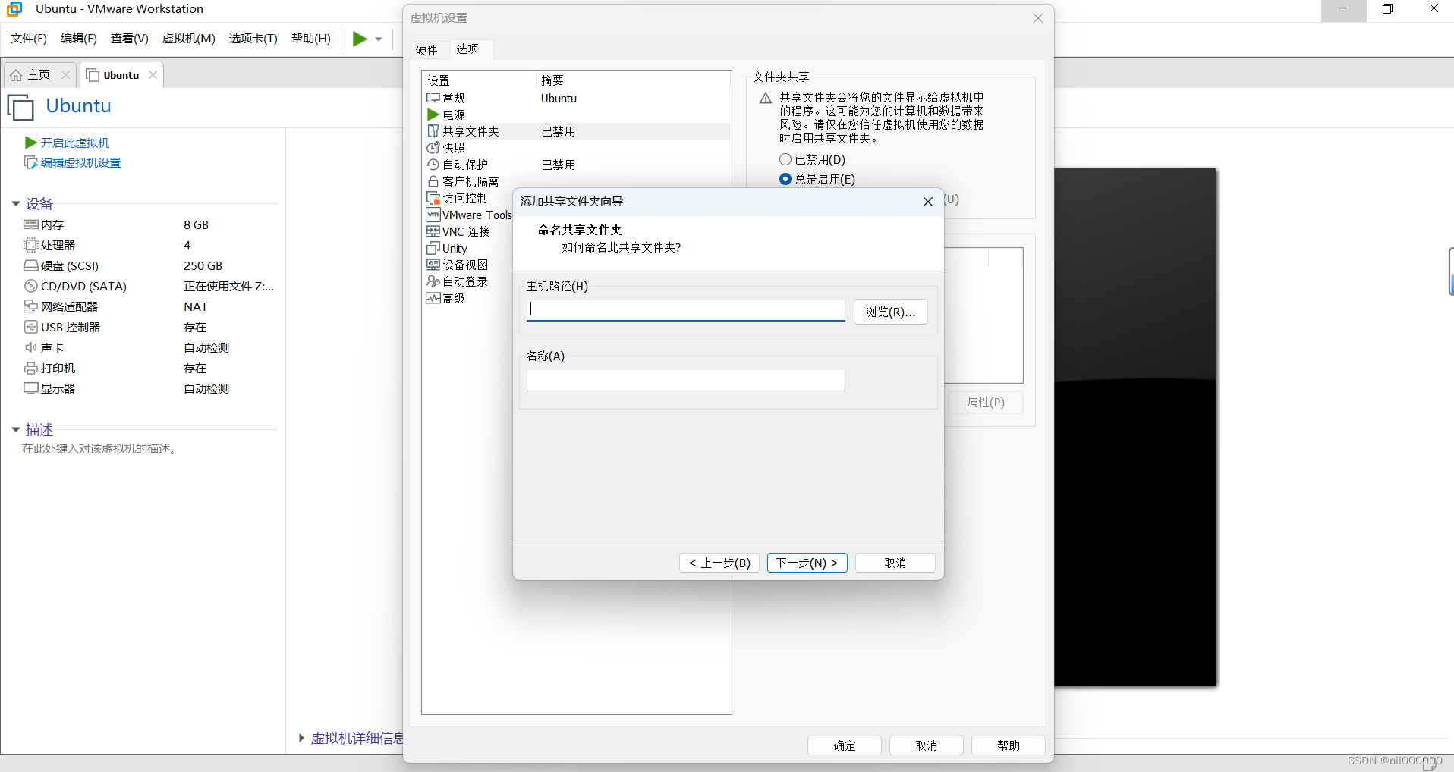Select the 设备视图 icon
The height and width of the screenshot is (772, 1454).
[x=433, y=265]
